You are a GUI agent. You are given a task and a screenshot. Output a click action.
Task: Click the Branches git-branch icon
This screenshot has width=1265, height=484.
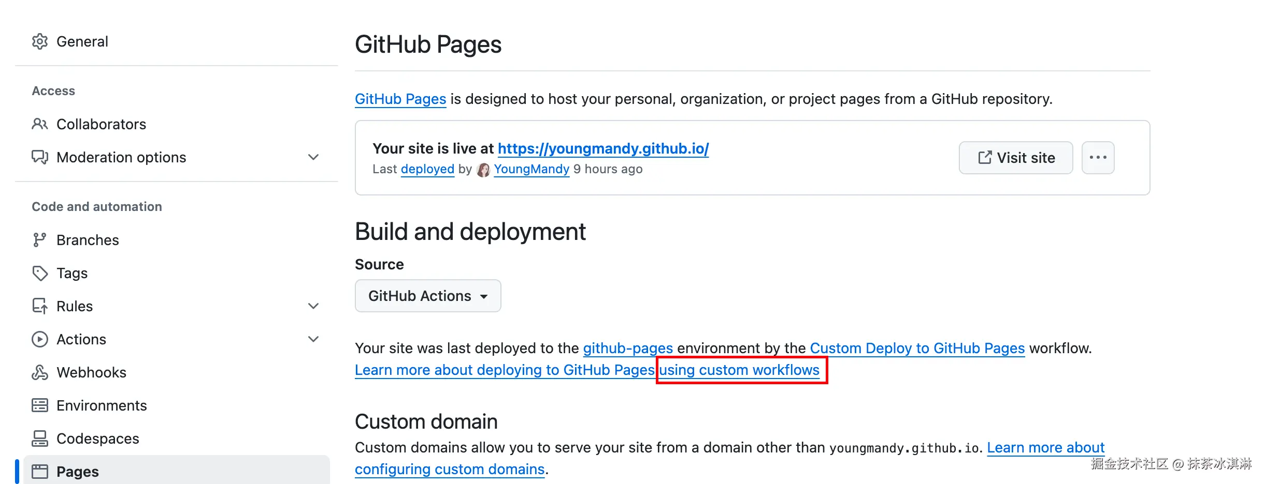tap(40, 240)
